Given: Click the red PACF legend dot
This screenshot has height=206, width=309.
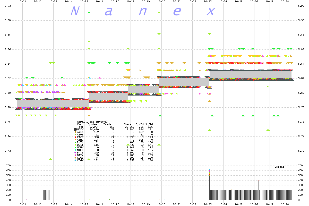Looking at the screenshot, I should coord(75,137).
